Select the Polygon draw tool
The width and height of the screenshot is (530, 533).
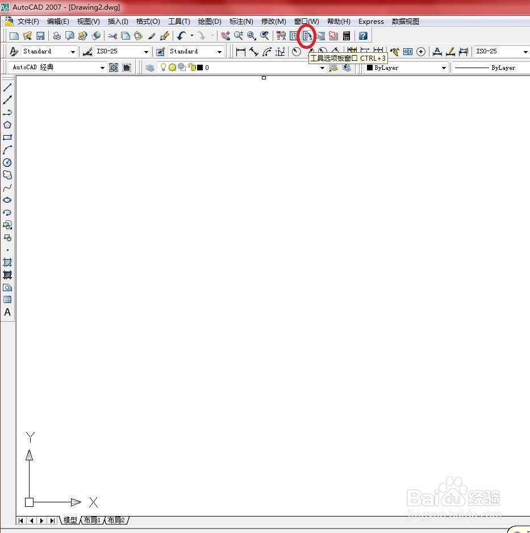[x=7, y=125]
